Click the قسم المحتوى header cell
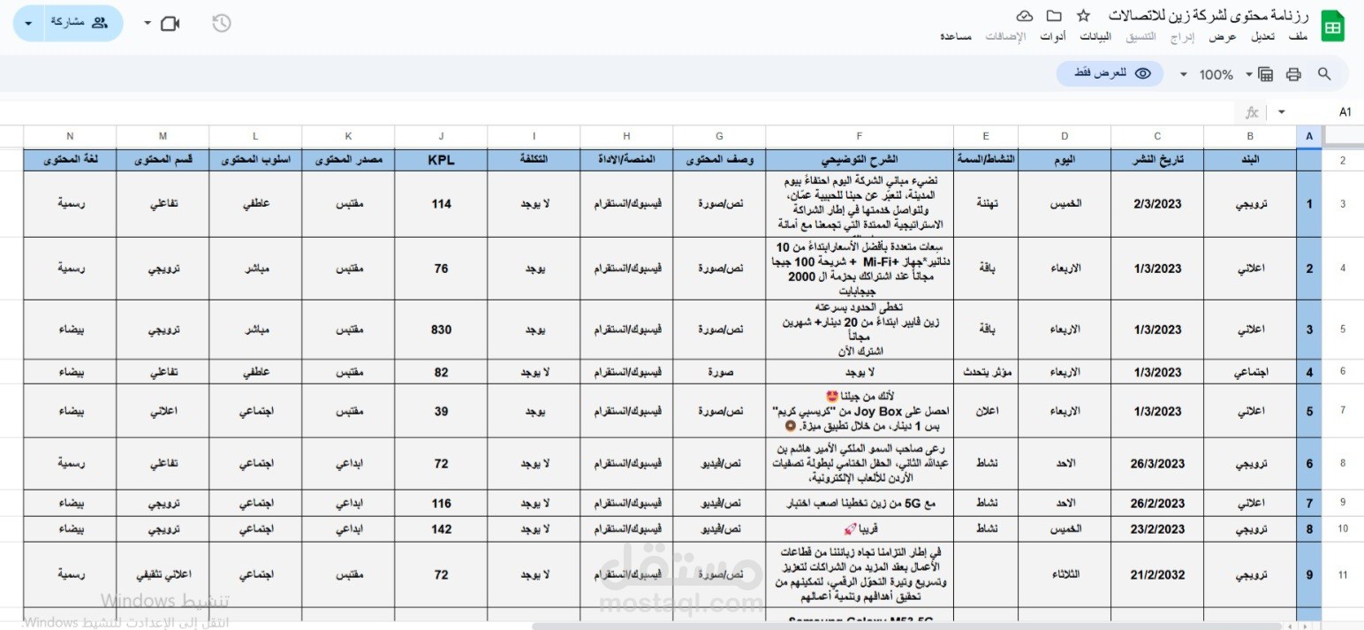Viewport: 1364px width, 630px height. (x=163, y=160)
